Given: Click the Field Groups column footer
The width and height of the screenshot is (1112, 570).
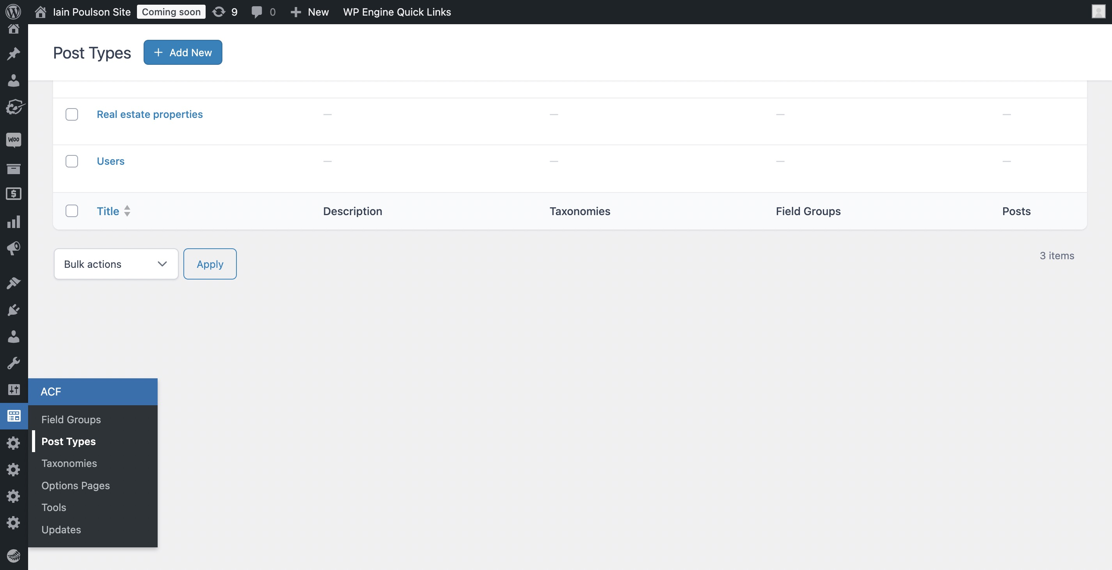Looking at the screenshot, I should tap(808, 211).
